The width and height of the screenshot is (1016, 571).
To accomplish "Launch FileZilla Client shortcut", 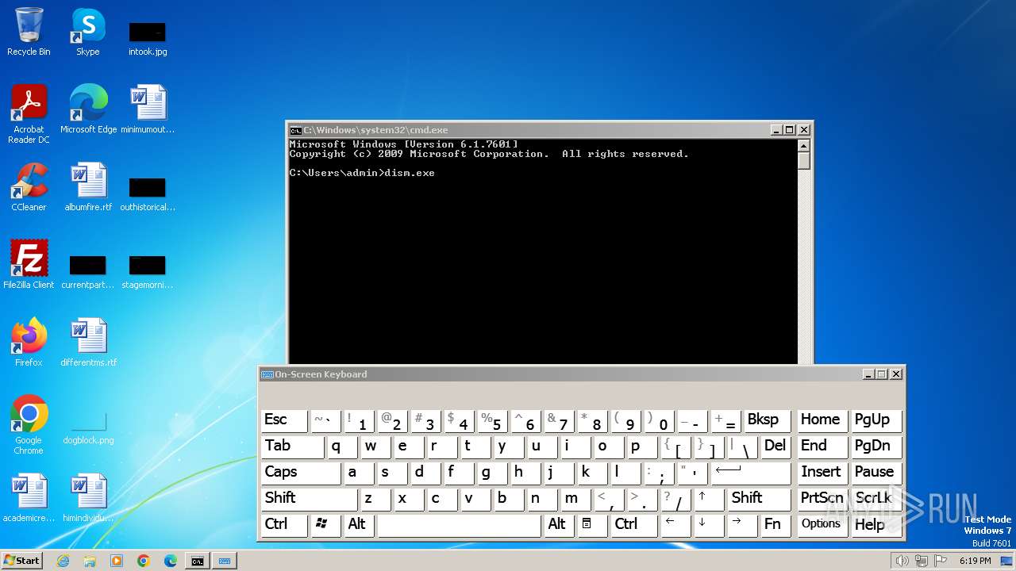I will point(29,264).
